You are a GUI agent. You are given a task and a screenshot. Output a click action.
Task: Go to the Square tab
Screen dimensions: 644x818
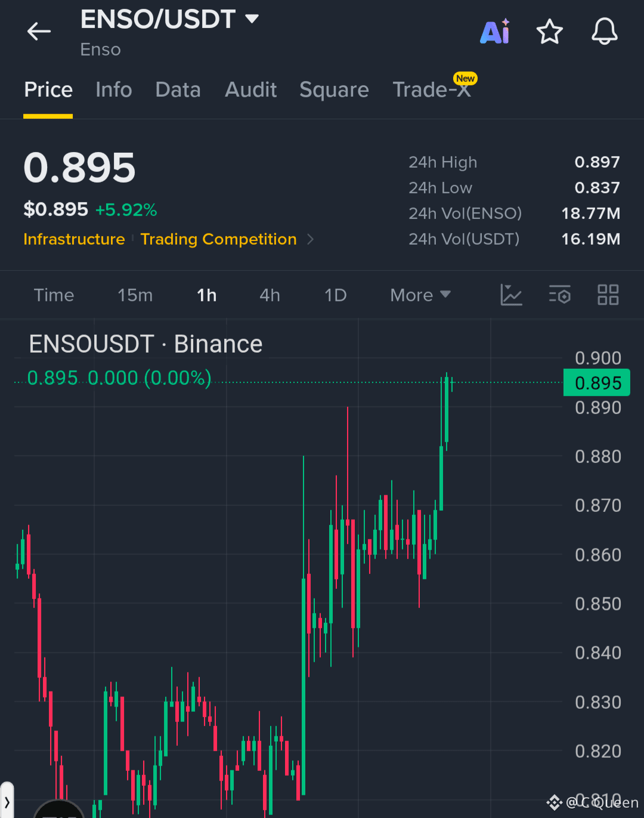(334, 89)
